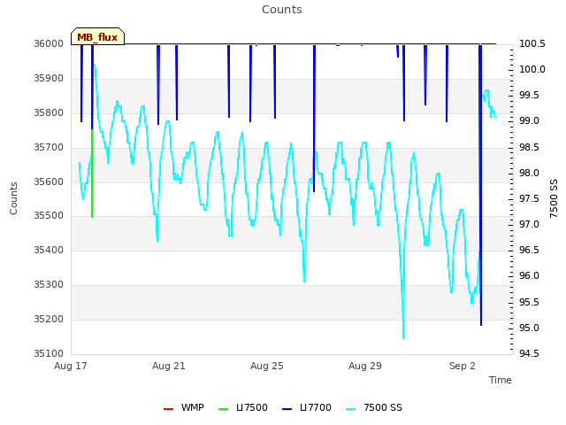Click the vertical 'Counts' left axis title

[x=13, y=198]
